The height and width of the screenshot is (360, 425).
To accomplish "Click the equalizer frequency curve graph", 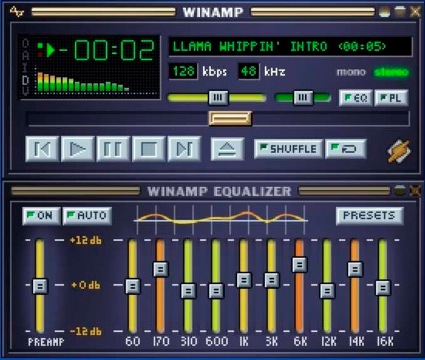I will [221, 219].
